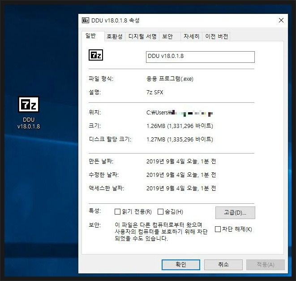Click the 액세스한 날짜 date value
Image resolution: width=296 pixels, height=281 pixels.
point(181,188)
